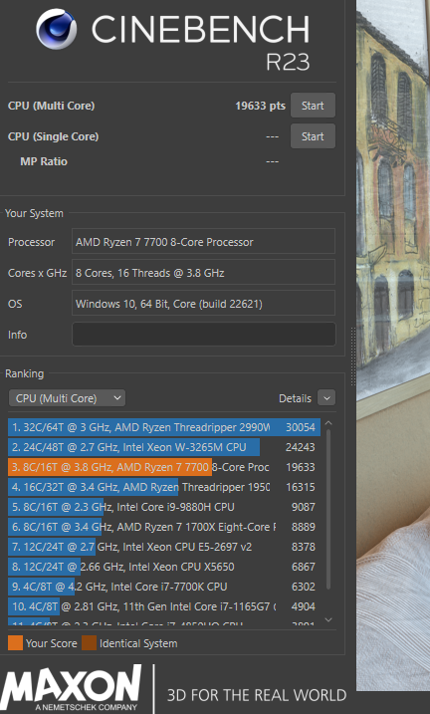Image resolution: width=430 pixels, height=714 pixels.
Task: Click the OS version field
Action: click(x=203, y=304)
